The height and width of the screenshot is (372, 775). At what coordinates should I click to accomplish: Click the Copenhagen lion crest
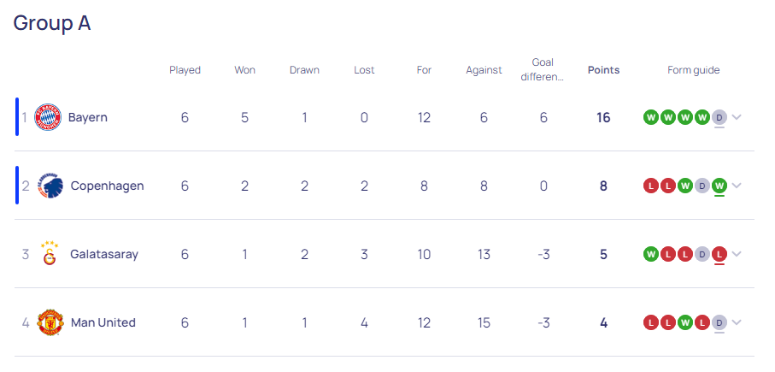pyautogui.click(x=50, y=186)
